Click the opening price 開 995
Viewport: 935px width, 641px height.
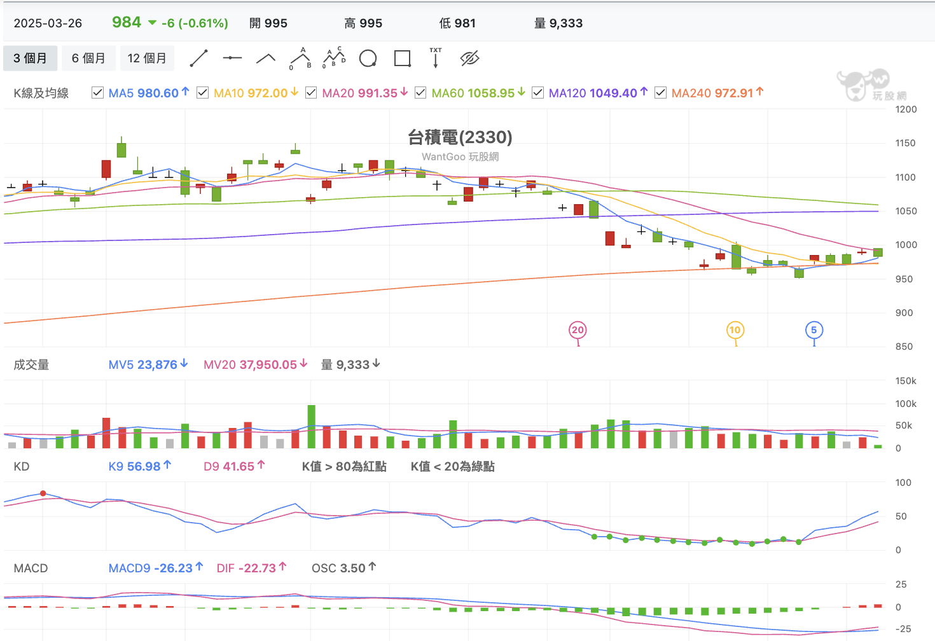coord(268,24)
